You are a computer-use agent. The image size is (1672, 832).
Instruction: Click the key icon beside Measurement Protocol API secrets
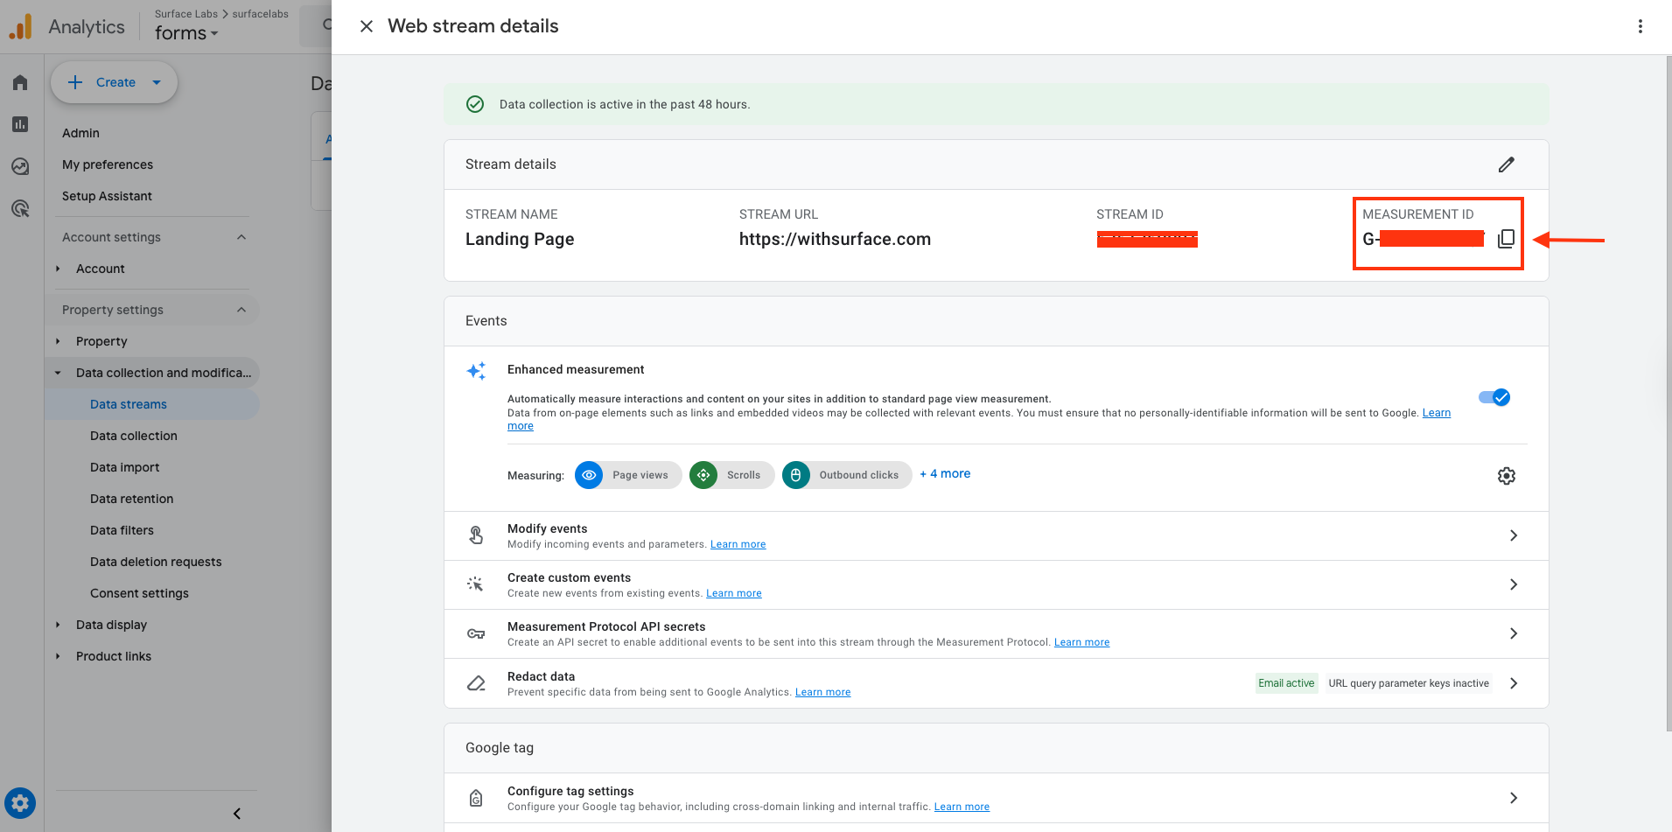point(476,633)
